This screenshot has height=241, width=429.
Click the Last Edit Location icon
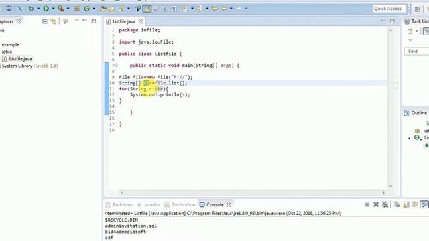(214, 9)
